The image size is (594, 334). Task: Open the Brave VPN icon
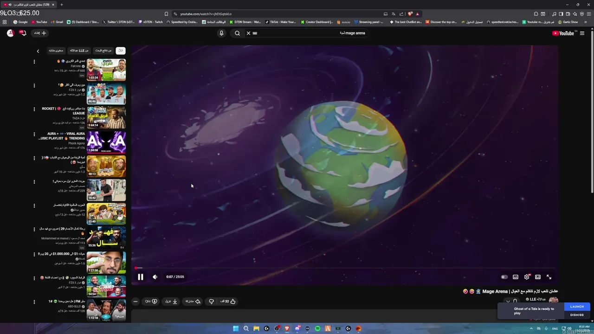pos(582,14)
